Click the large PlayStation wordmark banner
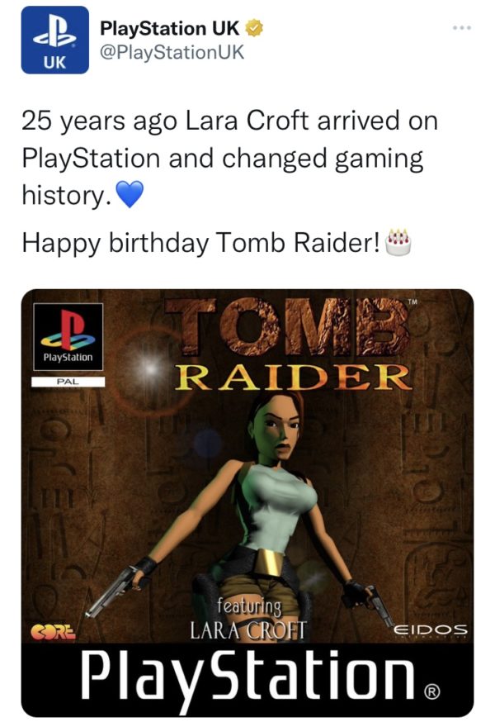This screenshot has width=495, height=722. point(247,680)
